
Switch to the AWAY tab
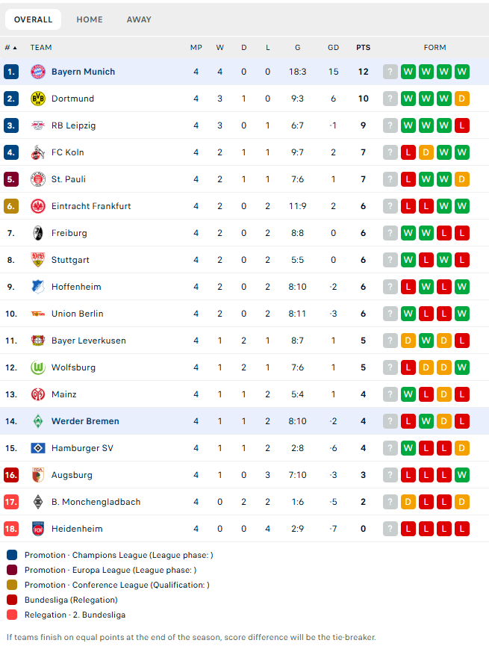(x=139, y=19)
